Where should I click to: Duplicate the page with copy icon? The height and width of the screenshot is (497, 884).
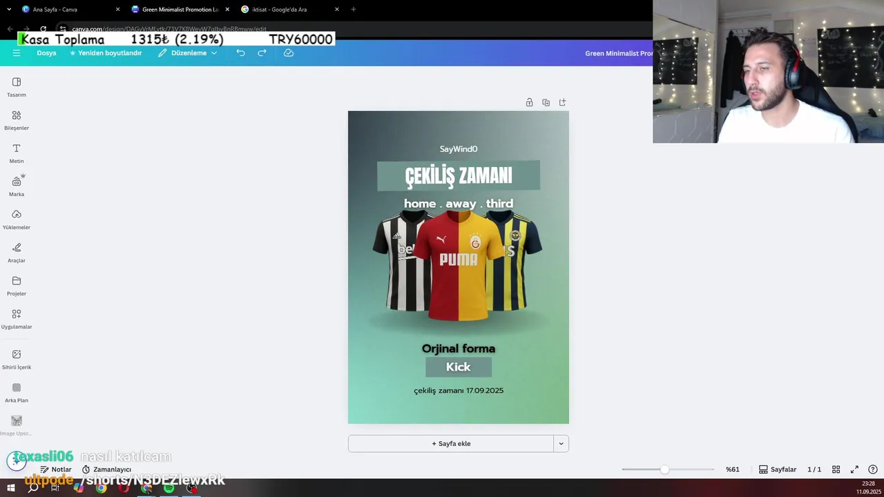546,102
